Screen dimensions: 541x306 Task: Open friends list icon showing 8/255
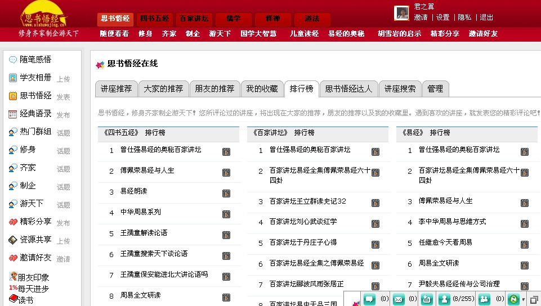(444, 299)
